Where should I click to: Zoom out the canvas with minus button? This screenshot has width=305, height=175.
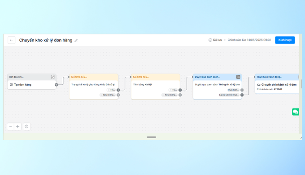[10, 127]
